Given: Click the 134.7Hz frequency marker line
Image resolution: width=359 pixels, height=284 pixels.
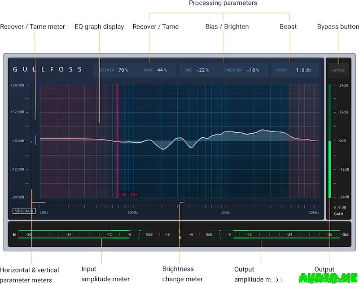Looking at the screenshot, I should click(x=117, y=139).
